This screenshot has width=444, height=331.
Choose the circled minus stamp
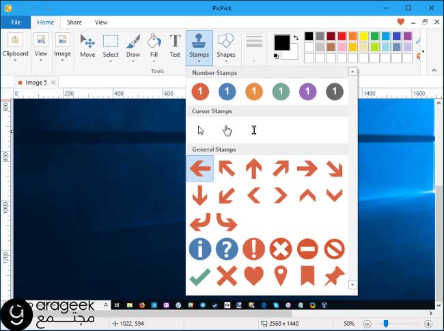[307, 249]
